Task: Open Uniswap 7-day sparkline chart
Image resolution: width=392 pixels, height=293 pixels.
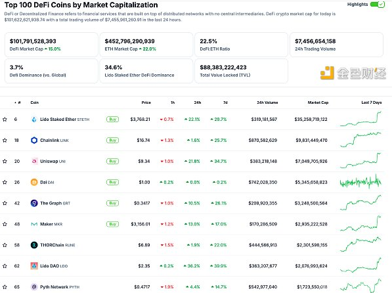Action: point(360,161)
